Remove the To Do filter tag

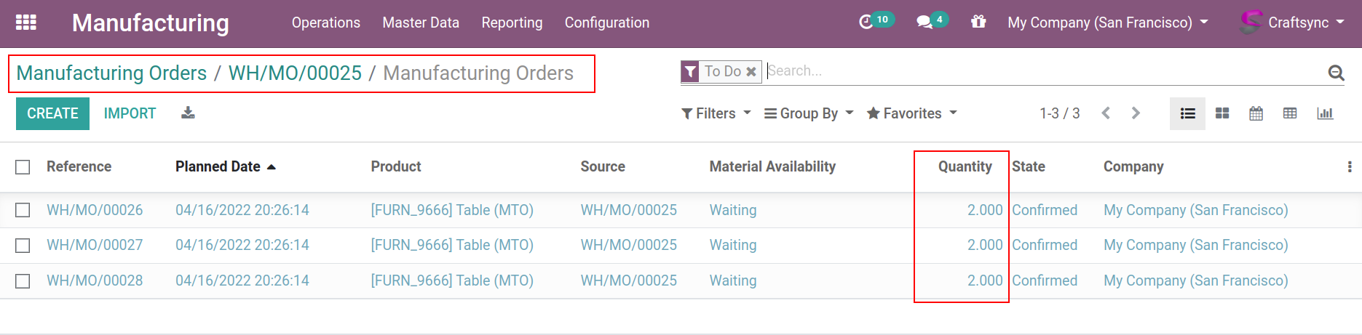751,71
